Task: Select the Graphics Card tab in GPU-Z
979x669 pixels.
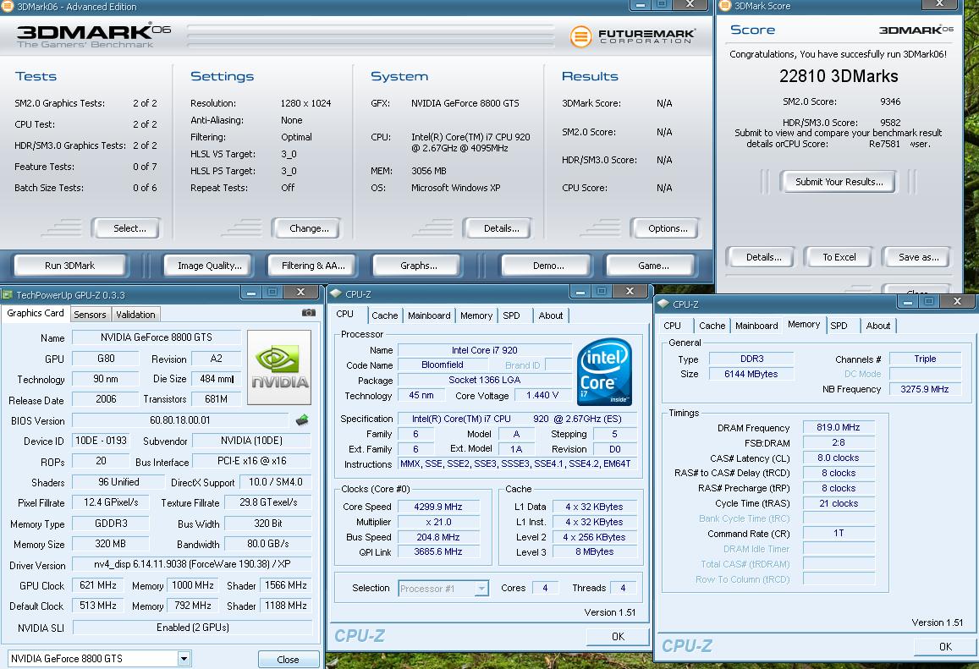Action: tap(36, 313)
